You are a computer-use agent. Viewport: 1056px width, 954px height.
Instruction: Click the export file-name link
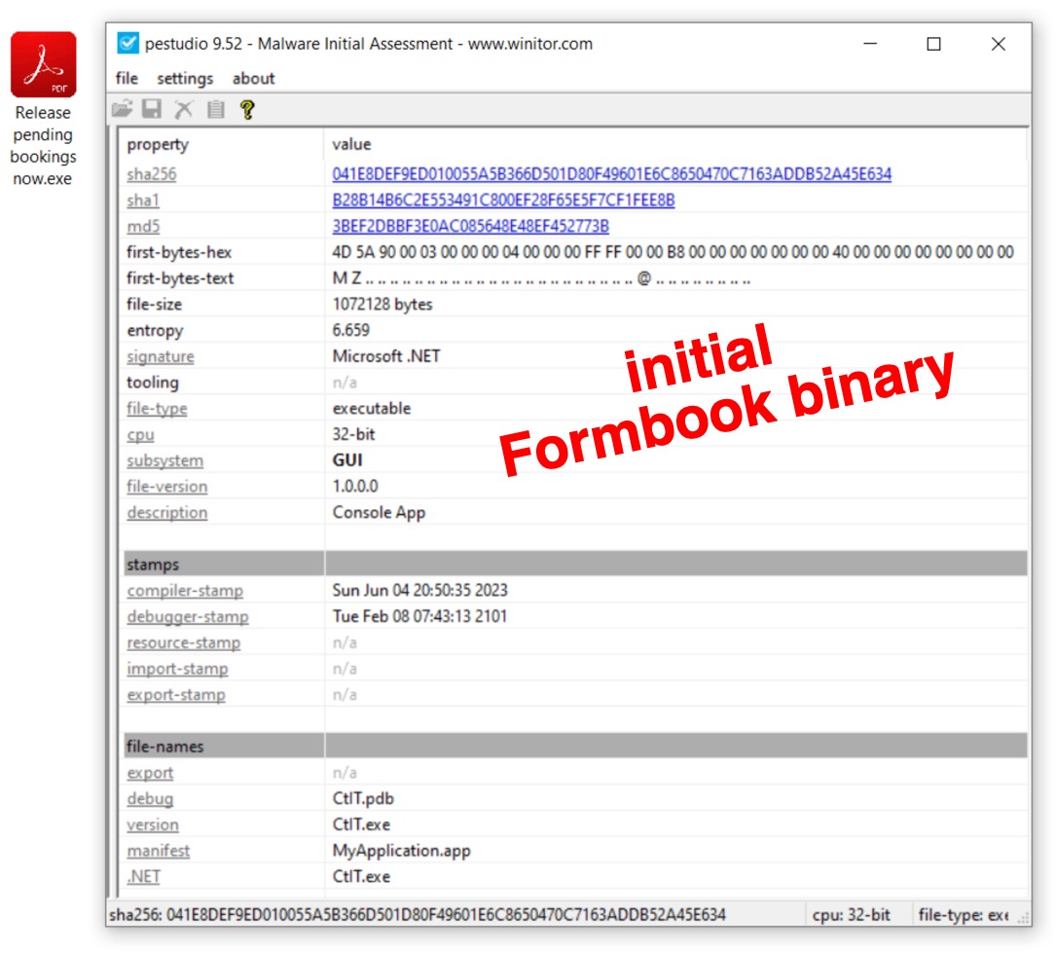(x=150, y=773)
